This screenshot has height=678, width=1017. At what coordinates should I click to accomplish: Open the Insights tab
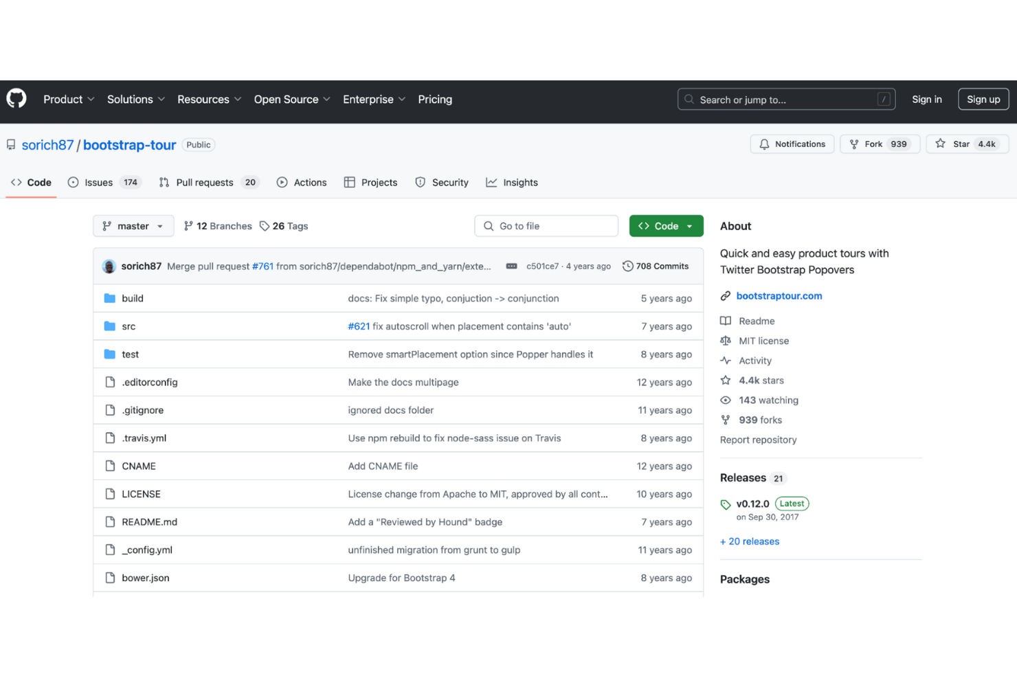(x=512, y=183)
